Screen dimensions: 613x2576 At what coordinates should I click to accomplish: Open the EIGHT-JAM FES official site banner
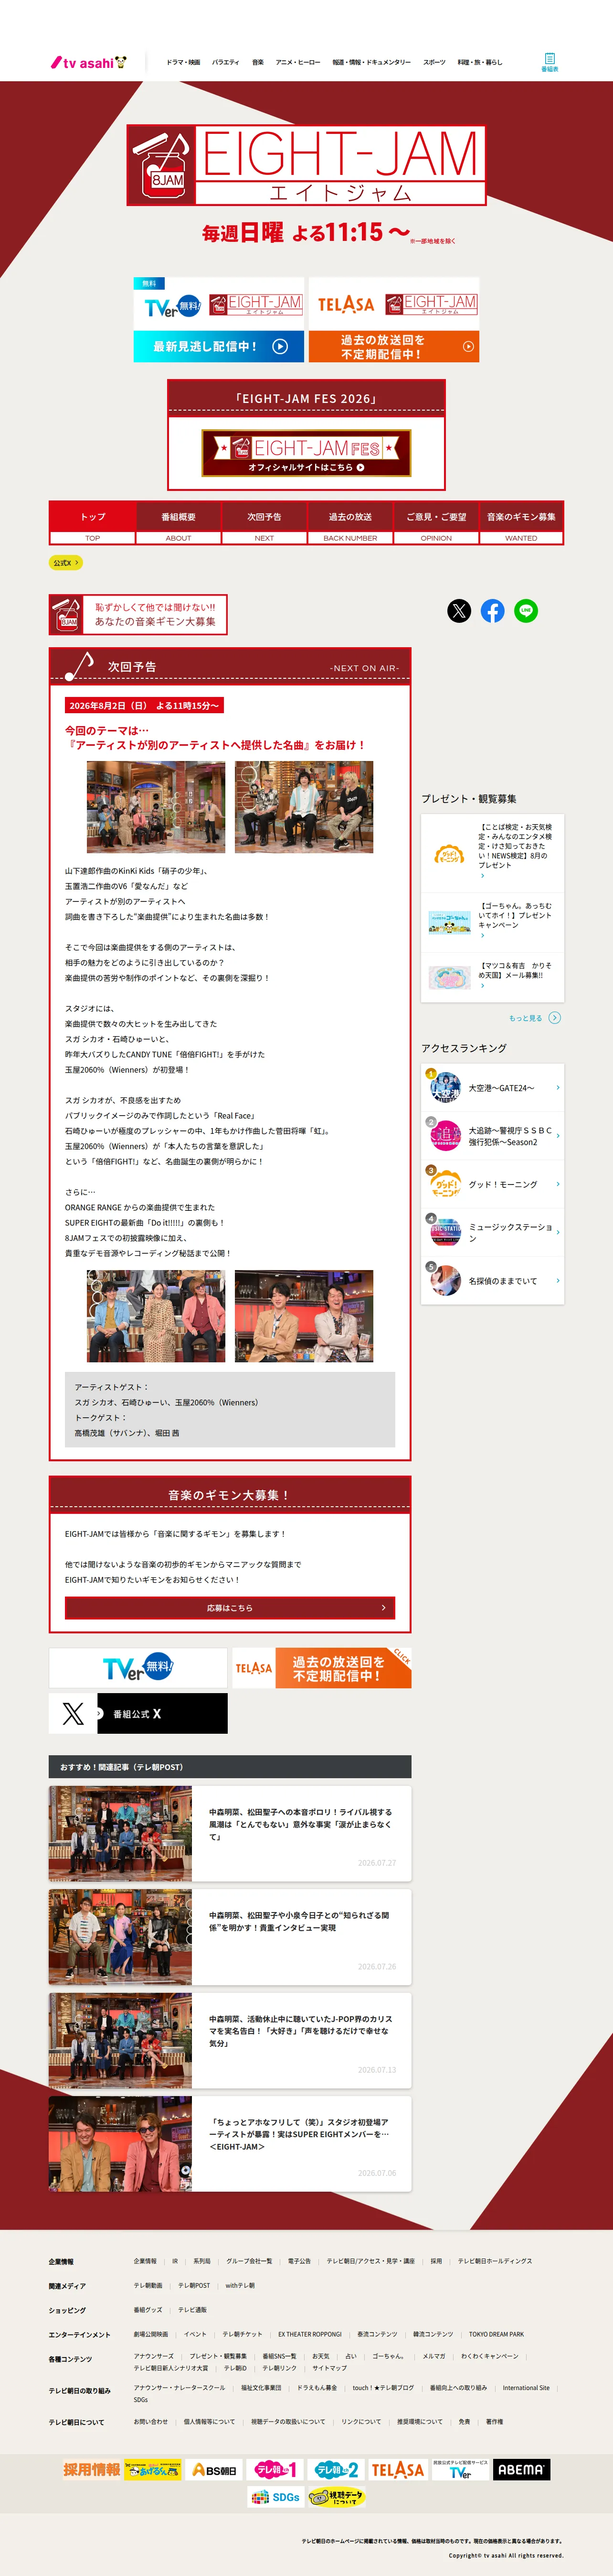point(306,452)
